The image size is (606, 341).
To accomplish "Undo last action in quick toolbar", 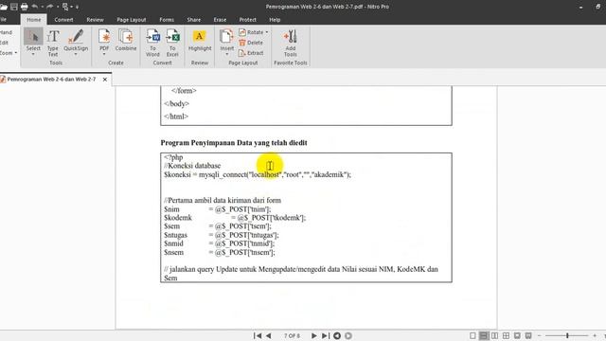I will [x=35, y=7].
